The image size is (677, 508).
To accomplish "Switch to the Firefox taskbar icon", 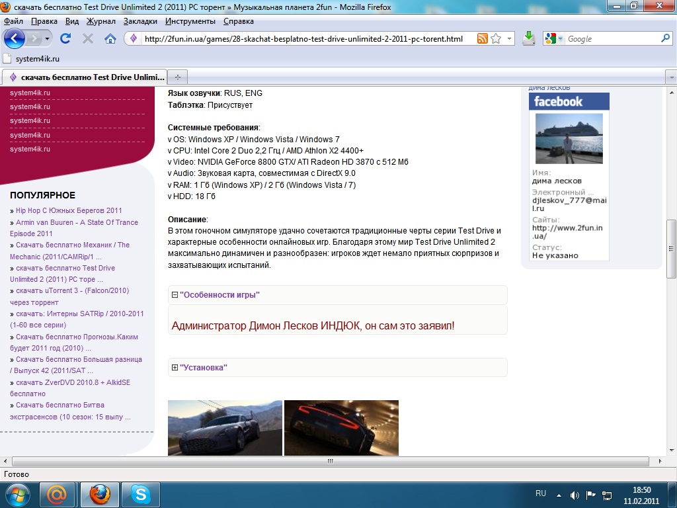I will (x=100, y=495).
